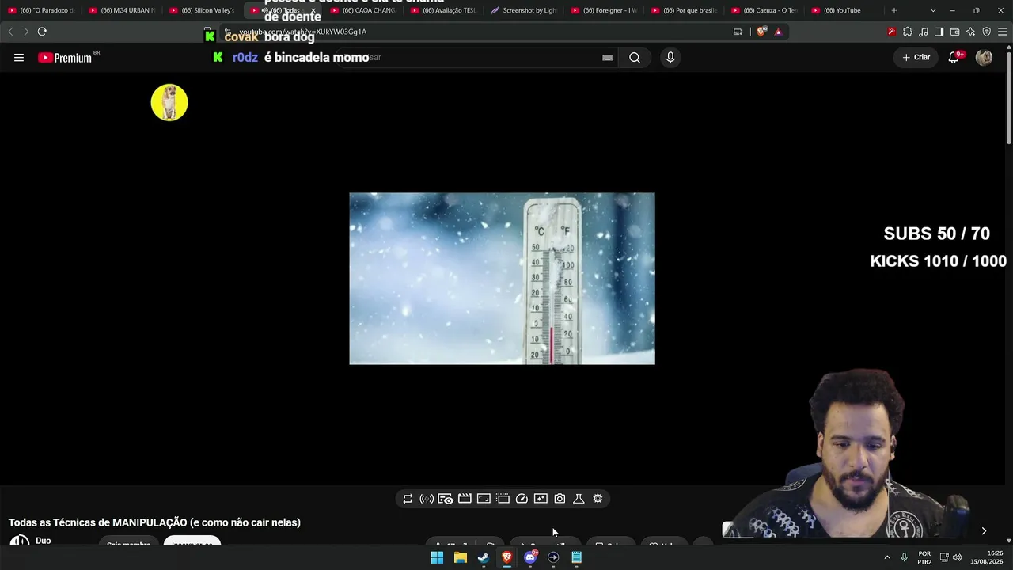Open the YouTube guide hamburger menu
The height and width of the screenshot is (570, 1013).
[x=19, y=57]
